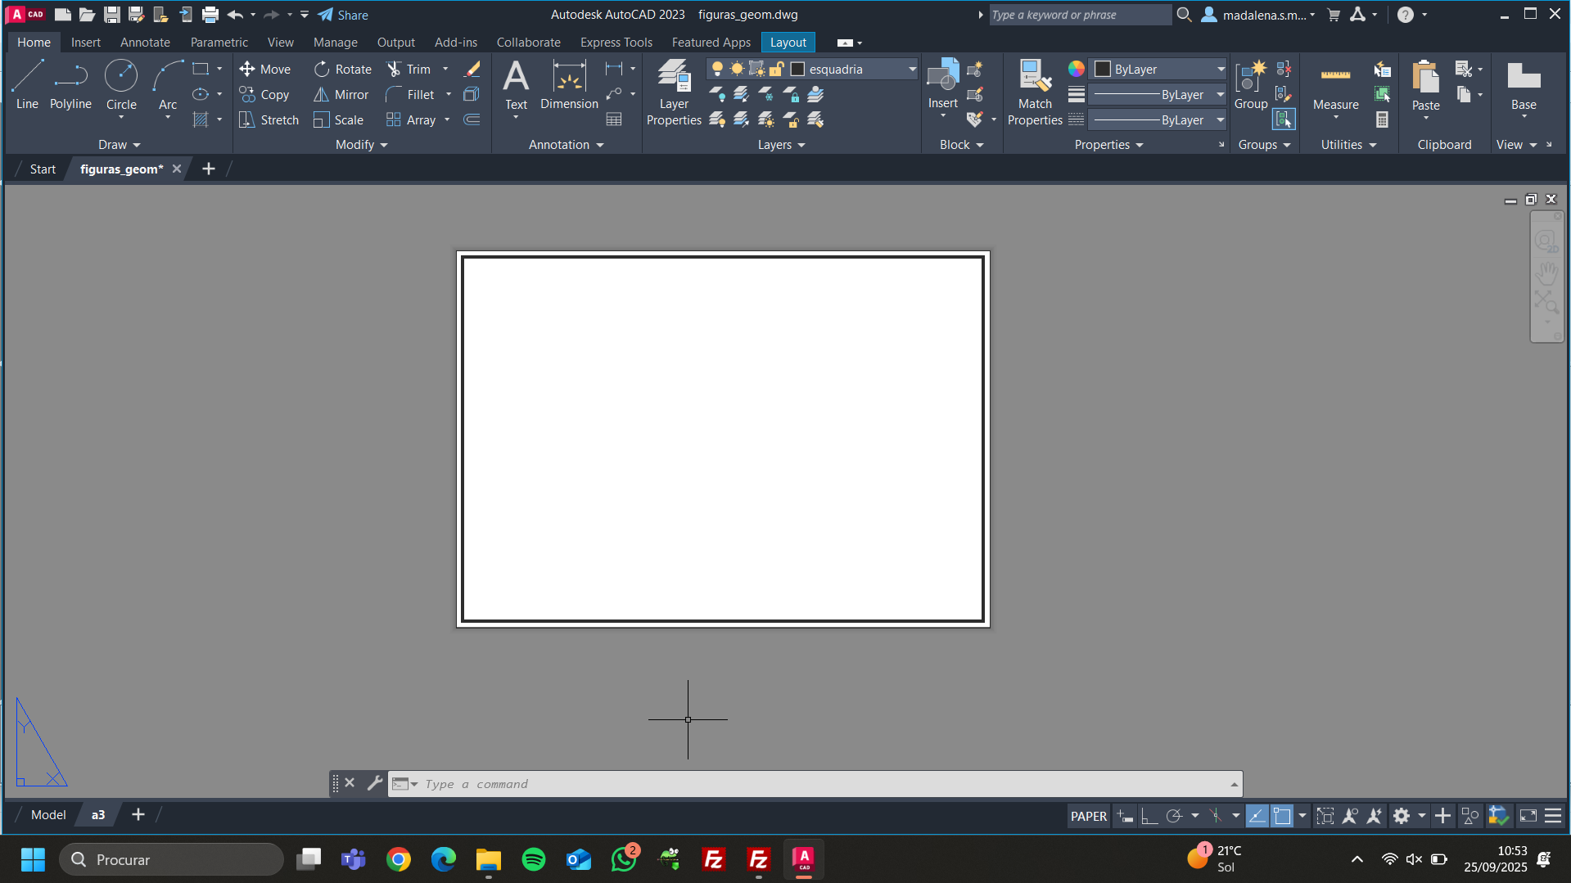Toggle Object Snap in status bar
1571x883 pixels.
tap(1282, 816)
